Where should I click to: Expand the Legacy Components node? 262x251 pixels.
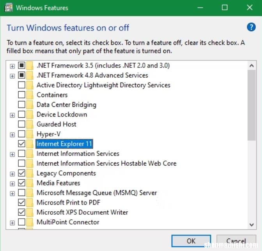click(x=12, y=174)
